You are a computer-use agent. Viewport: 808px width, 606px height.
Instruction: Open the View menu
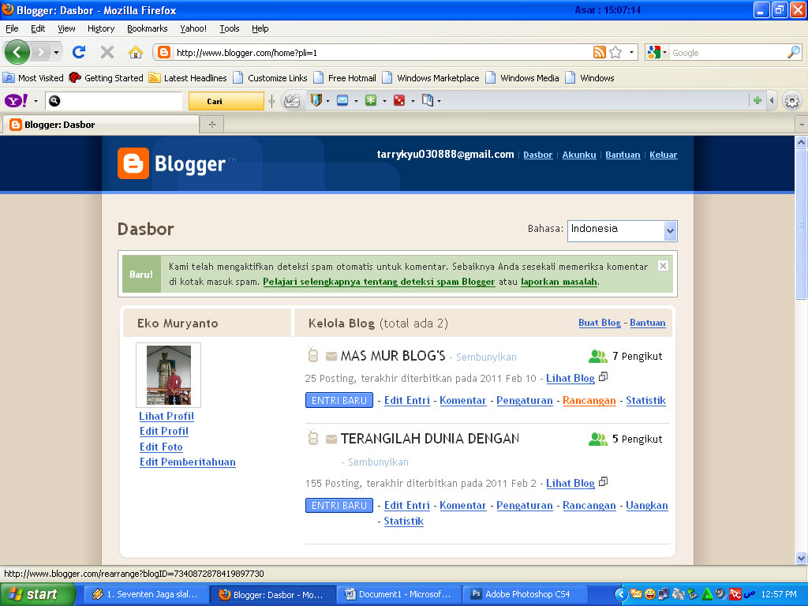(x=66, y=28)
